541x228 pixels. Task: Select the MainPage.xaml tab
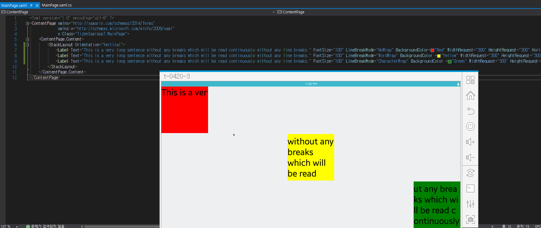[x=14, y=5]
